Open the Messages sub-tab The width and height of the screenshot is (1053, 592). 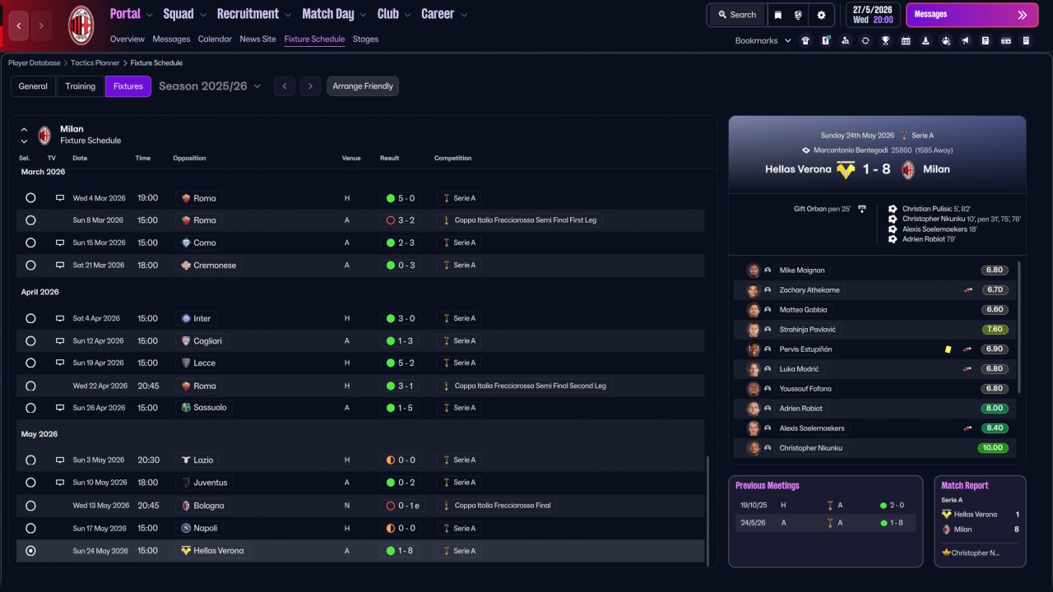click(x=171, y=39)
